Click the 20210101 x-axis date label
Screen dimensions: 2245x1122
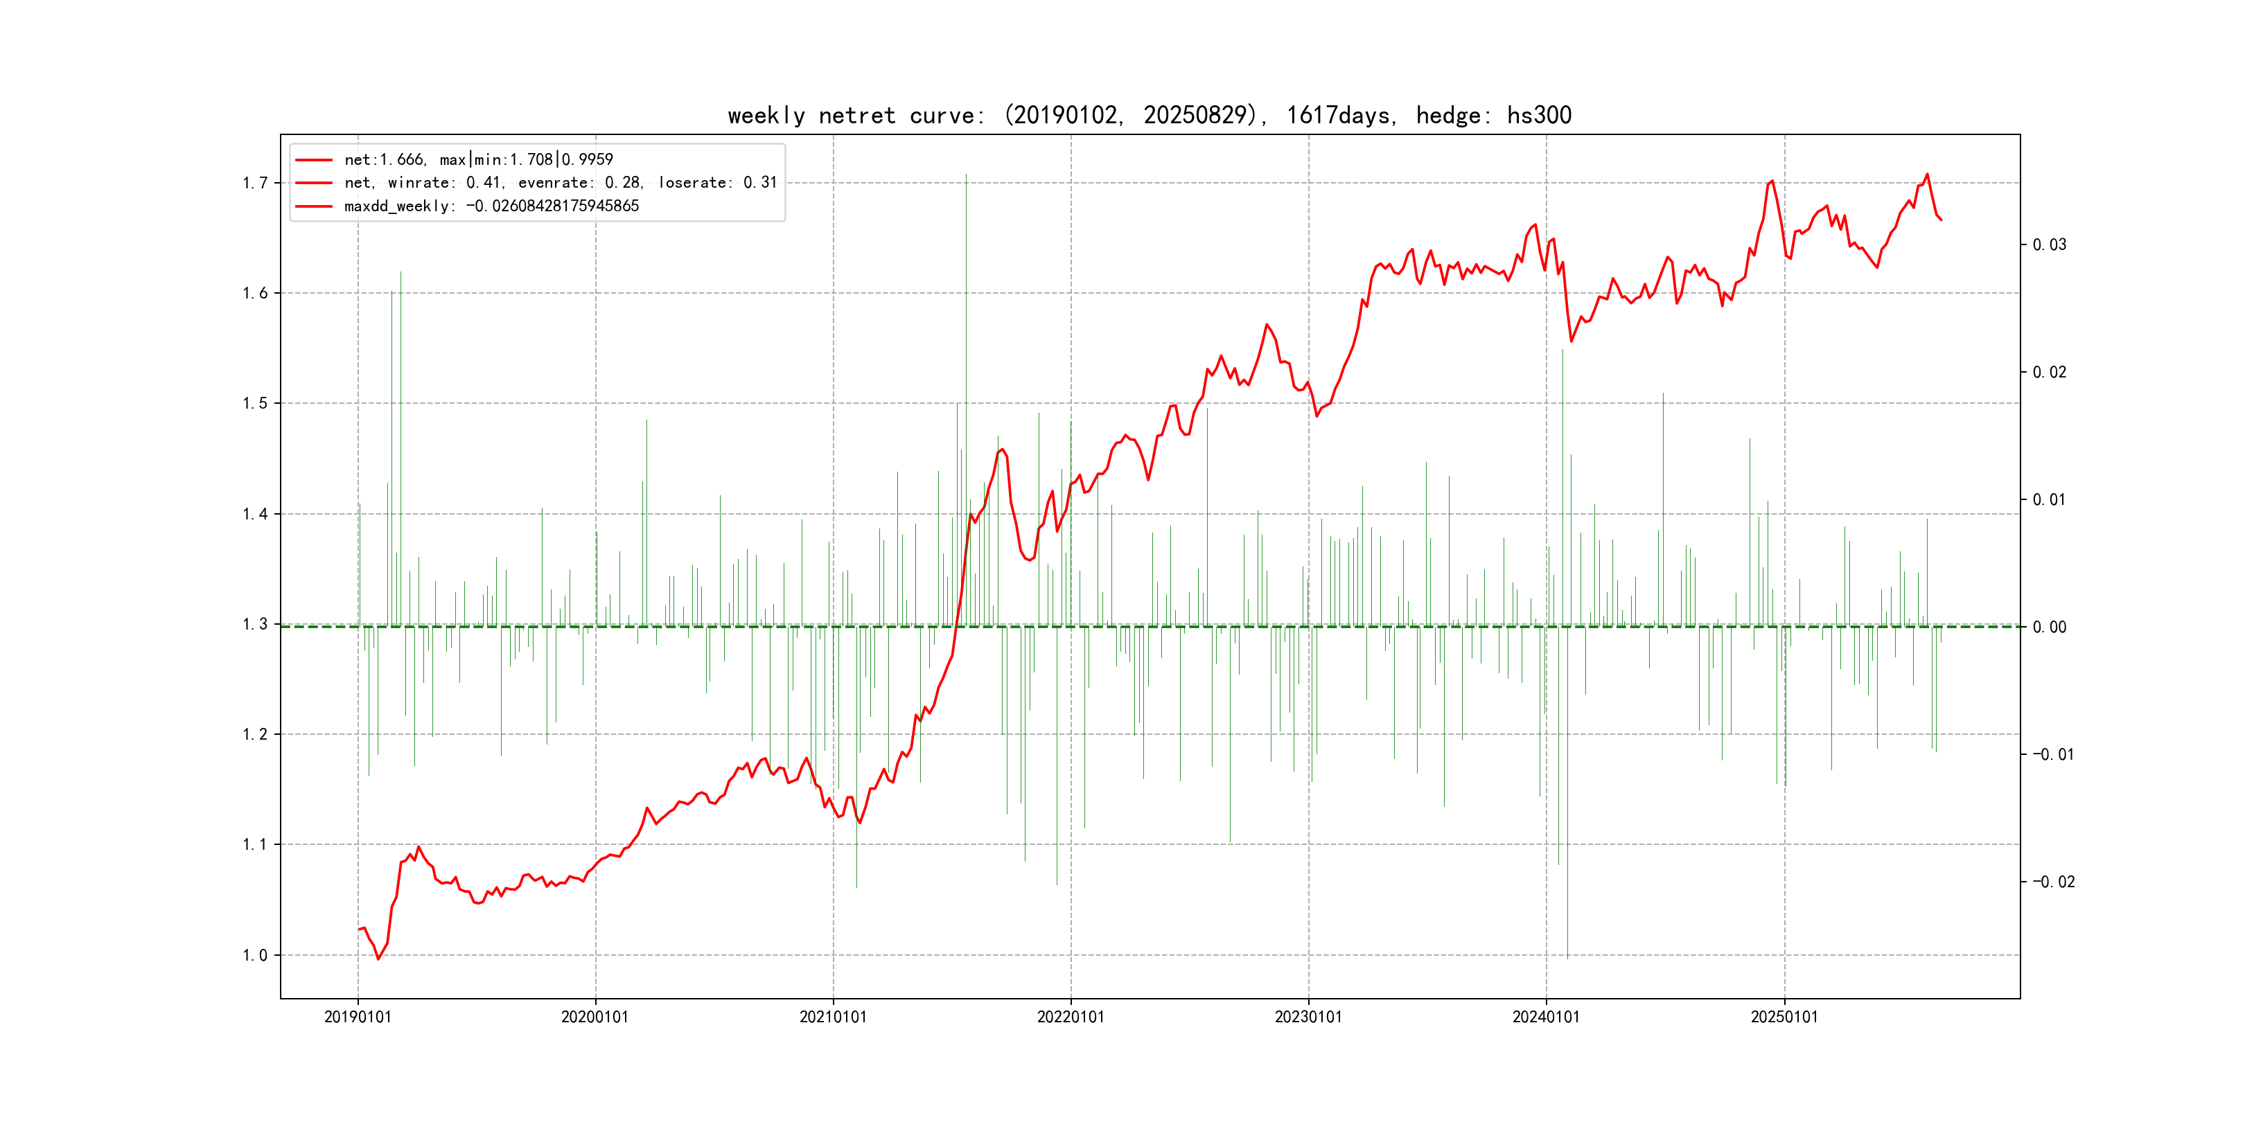click(833, 1017)
